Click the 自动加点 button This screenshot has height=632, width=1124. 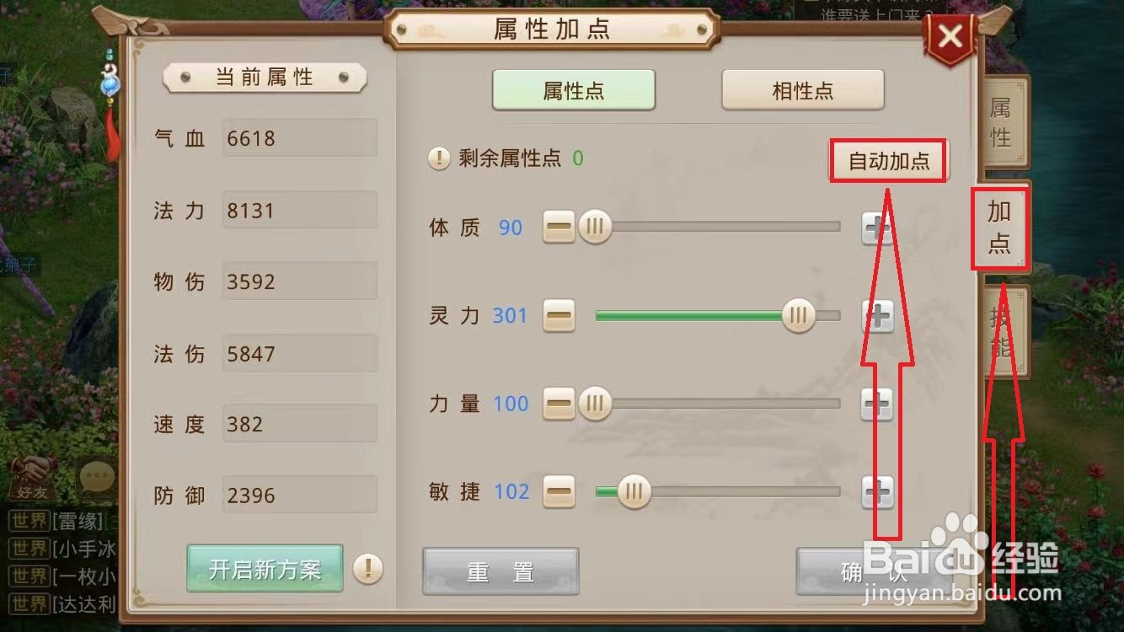pyautogui.click(x=889, y=161)
